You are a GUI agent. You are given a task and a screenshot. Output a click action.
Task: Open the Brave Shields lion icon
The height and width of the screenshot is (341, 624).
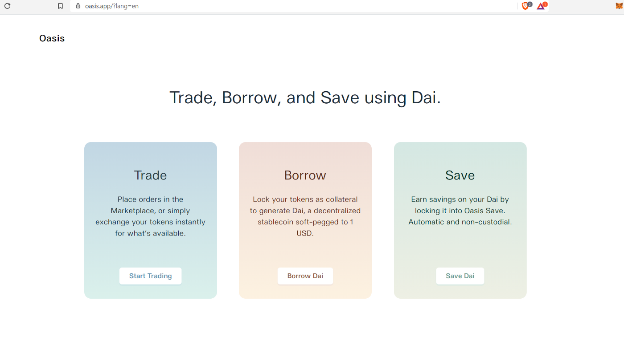[525, 6]
